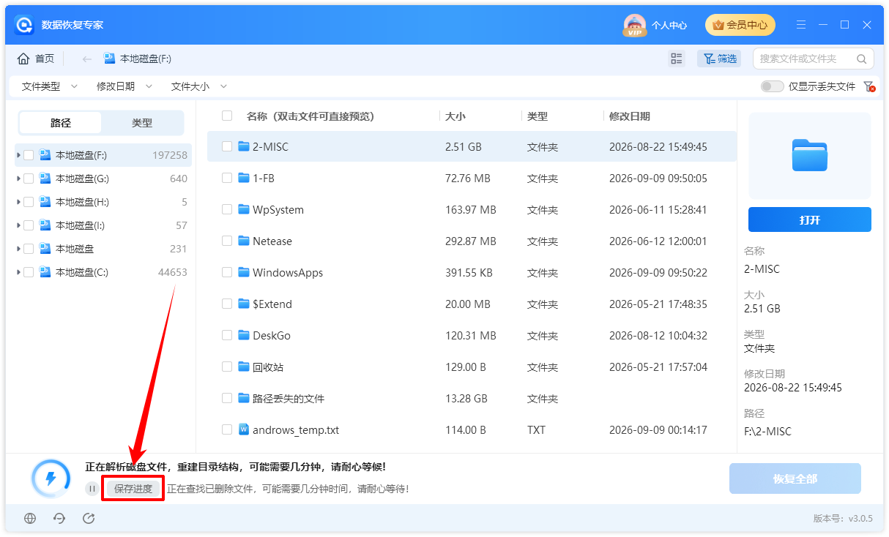
Task: Select the Netease folder checkbox
Action: click(227, 241)
